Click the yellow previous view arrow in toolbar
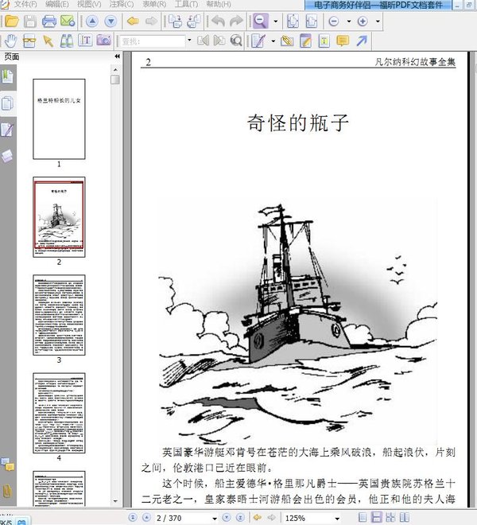Screen dimensions: 477x525 tap(133, 21)
